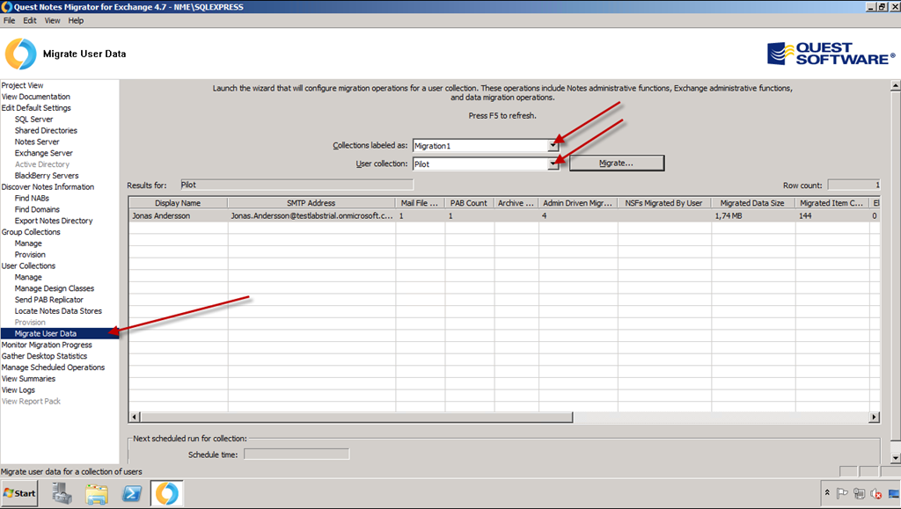Open Notes Server settings
The image size is (901, 509).
tap(37, 142)
